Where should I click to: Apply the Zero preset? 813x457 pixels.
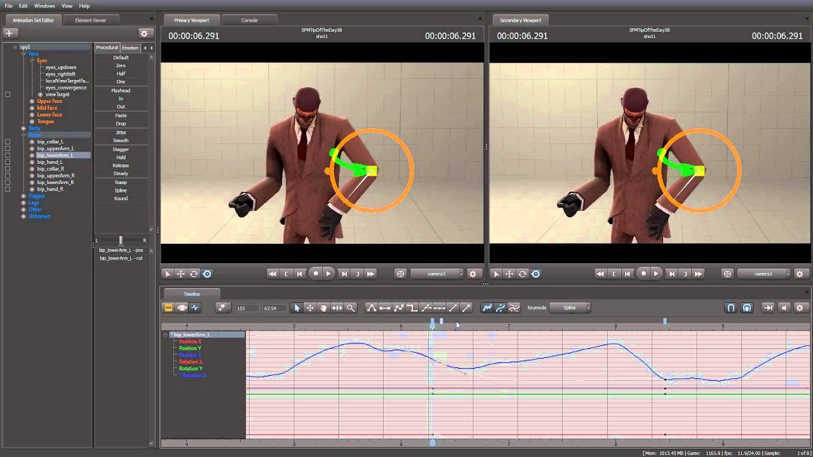(x=121, y=66)
